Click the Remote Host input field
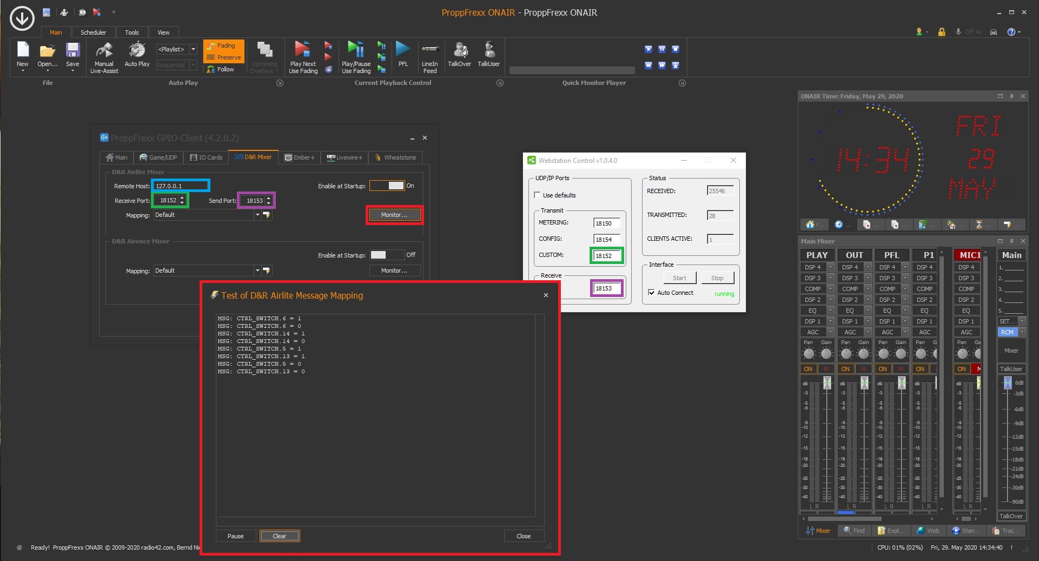The height and width of the screenshot is (561, 1039). point(180,186)
